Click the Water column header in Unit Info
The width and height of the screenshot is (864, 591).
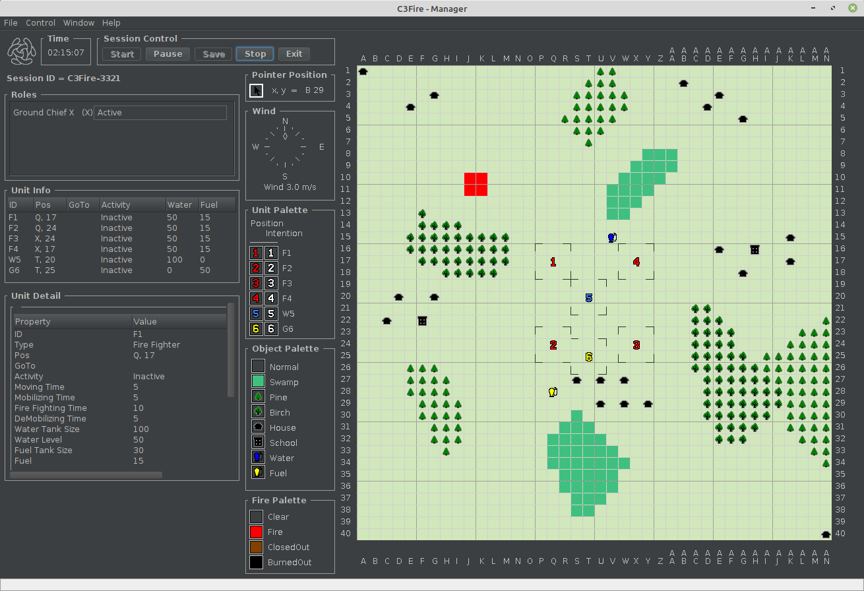pos(181,205)
